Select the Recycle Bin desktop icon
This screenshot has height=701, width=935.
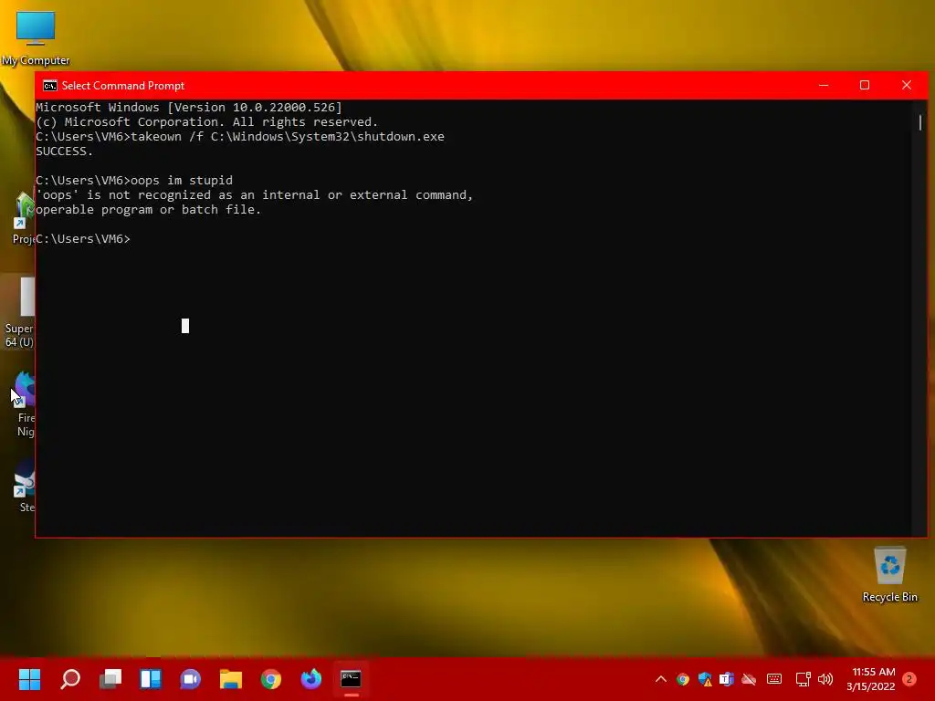(x=889, y=575)
